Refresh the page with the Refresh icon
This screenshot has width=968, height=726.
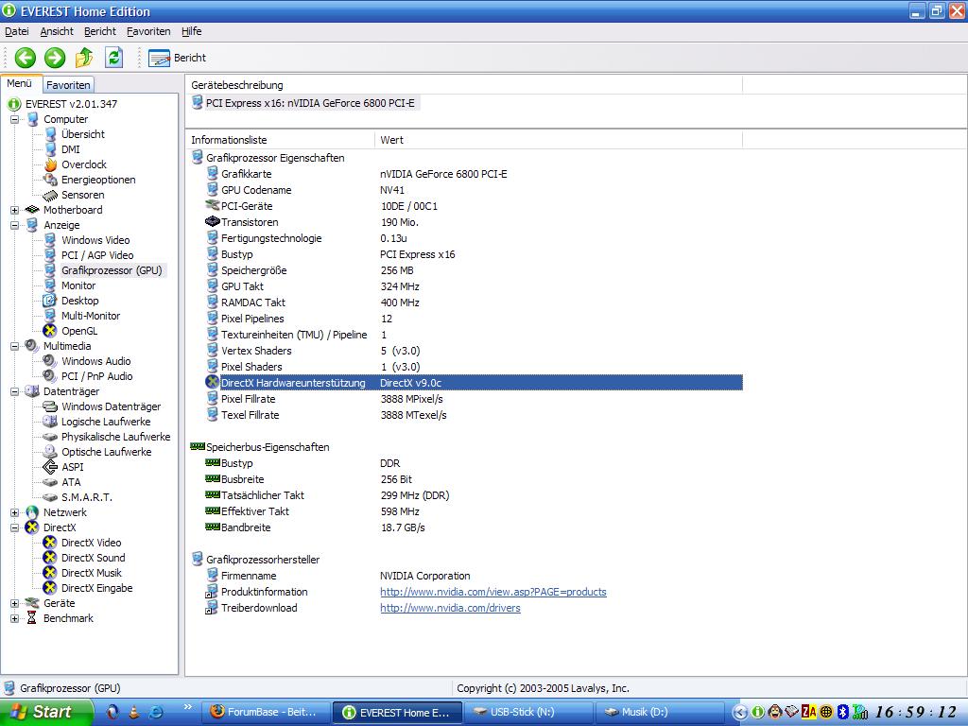(x=114, y=58)
